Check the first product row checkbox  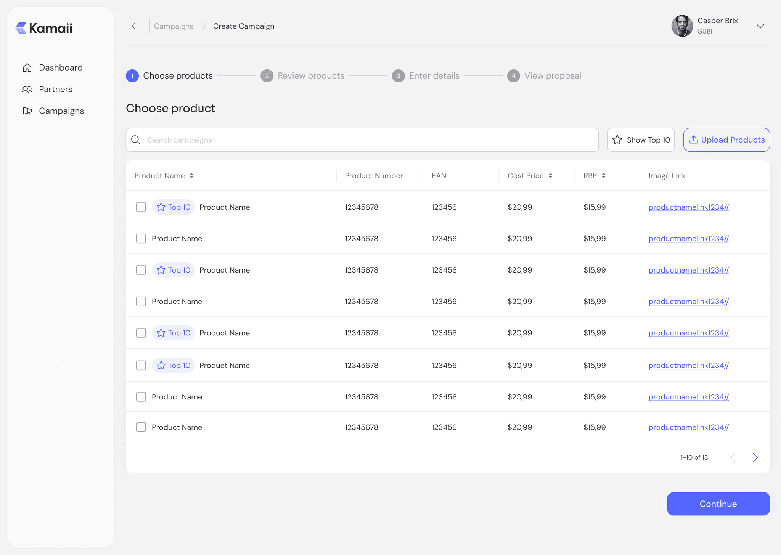[141, 207]
